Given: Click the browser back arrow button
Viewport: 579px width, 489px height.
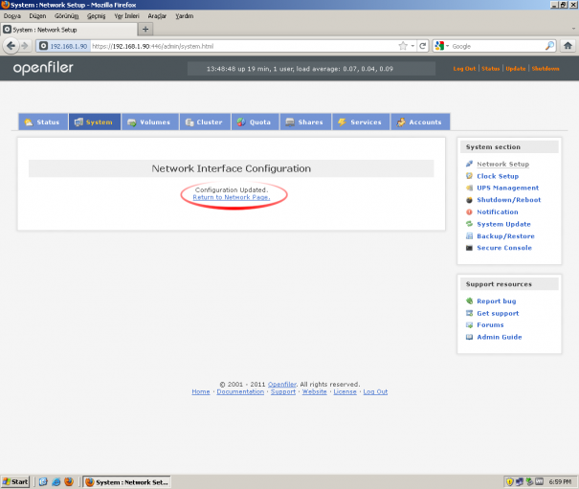Looking at the screenshot, I should click(x=11, y=46).
